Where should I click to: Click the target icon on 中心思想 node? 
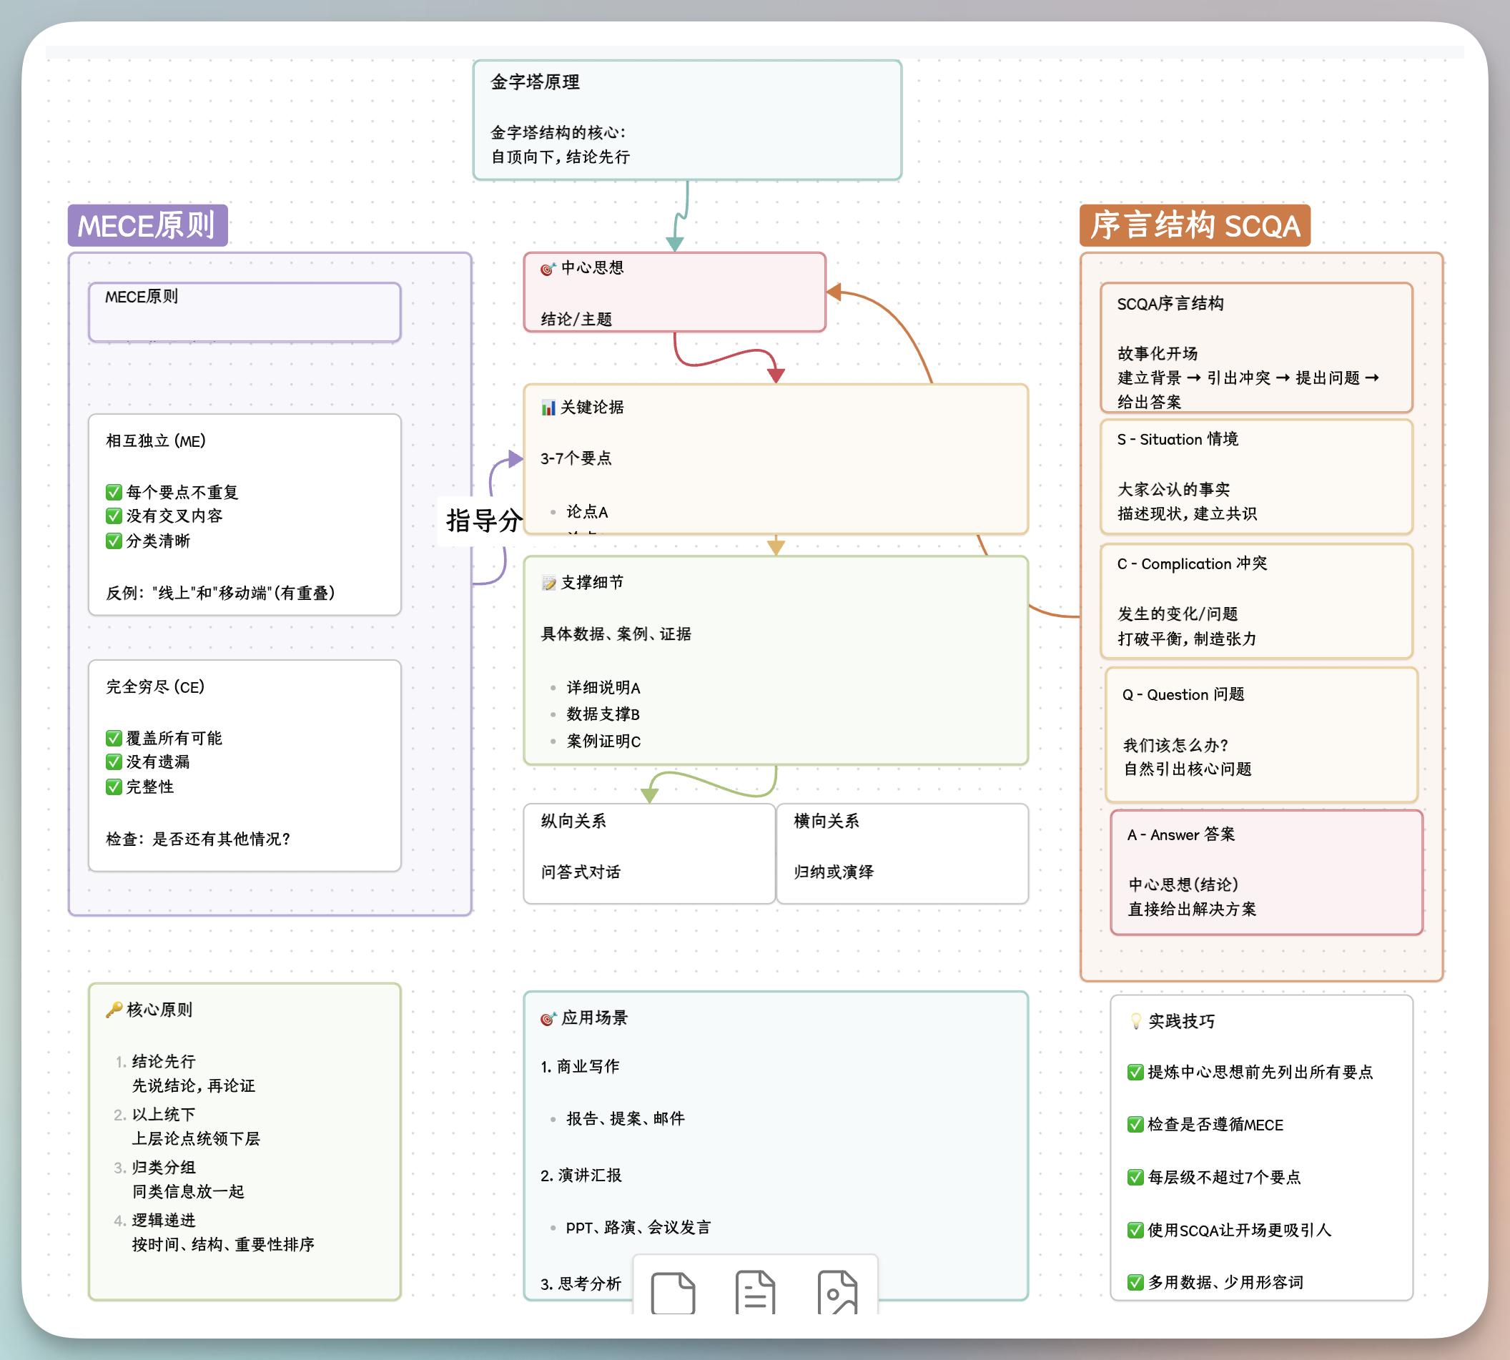click(547, 267)
